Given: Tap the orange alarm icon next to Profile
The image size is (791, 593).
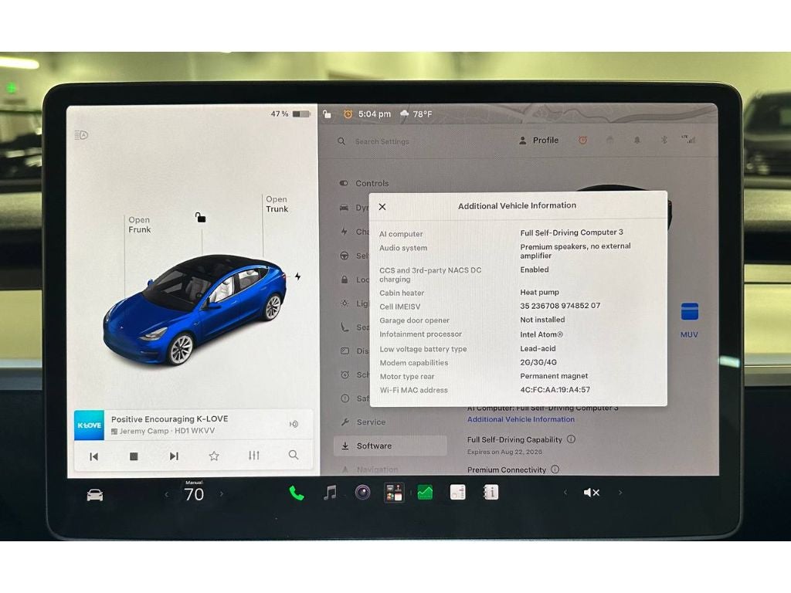Looking at the screenshot, I should (582, 141).
